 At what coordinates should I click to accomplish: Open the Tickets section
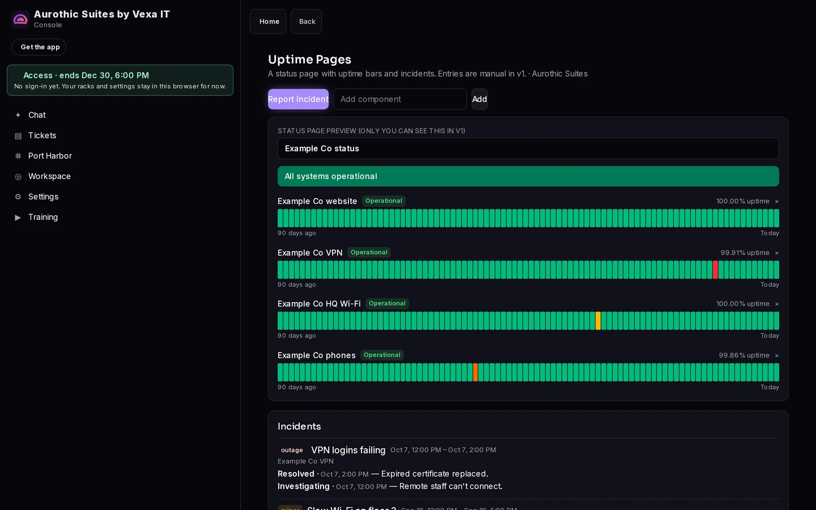tap(120, 135)
